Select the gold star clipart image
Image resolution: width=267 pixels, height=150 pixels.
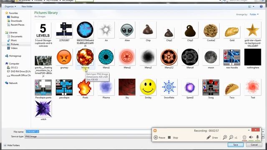click(x=252, y=30)
